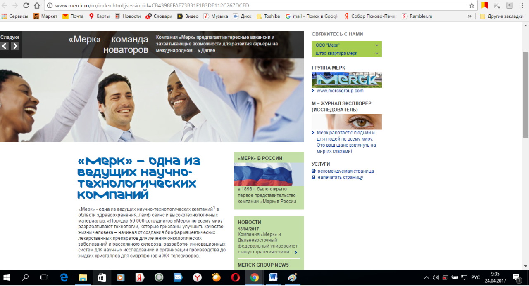Open Yandex Browser from taskbar

(x=197, y=277)
